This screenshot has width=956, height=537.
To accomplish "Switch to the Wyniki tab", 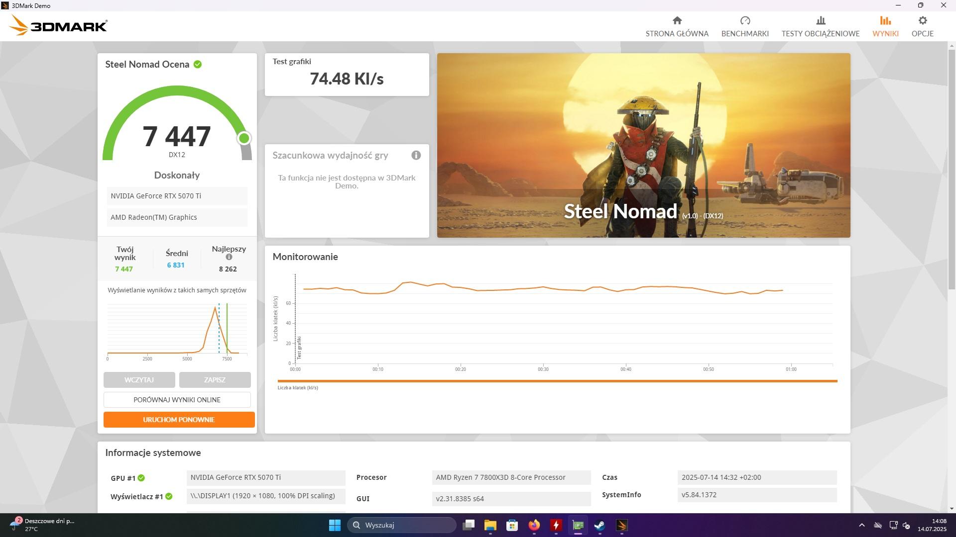I will [885, 26].
